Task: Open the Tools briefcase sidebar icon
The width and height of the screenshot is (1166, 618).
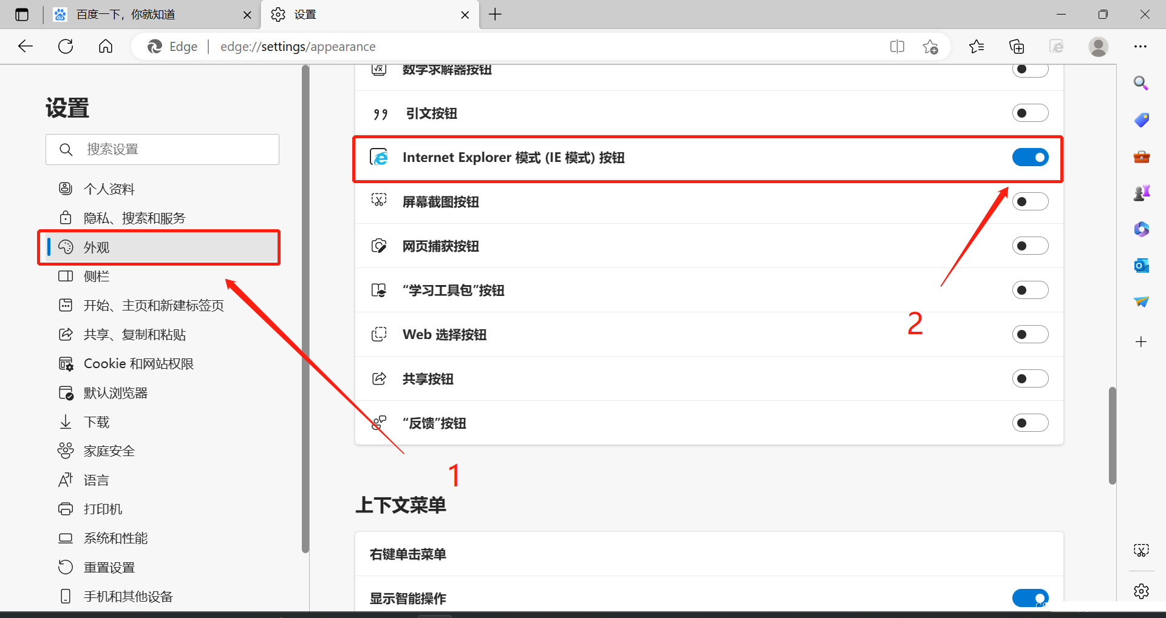Action: [x=1141, y=156]
